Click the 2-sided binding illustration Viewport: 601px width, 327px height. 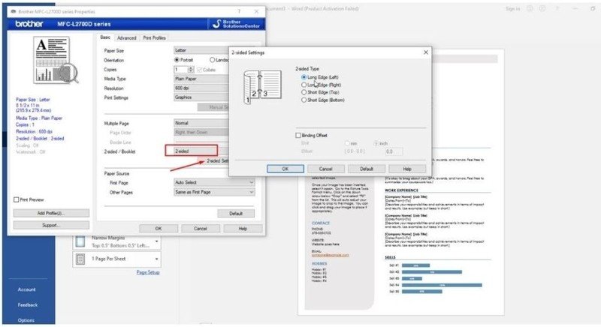257,85
